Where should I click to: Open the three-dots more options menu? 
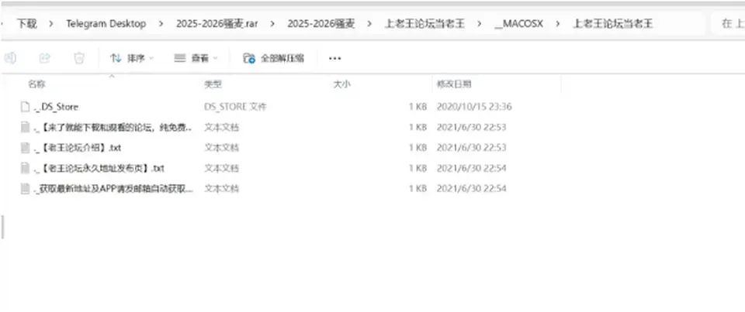(x=335, y=58)
